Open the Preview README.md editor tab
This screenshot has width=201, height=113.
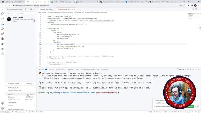[46, 9]
